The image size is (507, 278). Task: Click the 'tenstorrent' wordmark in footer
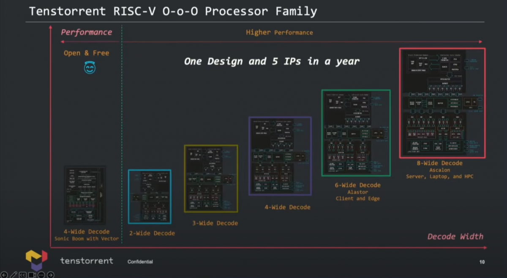[x=87, y=261]
